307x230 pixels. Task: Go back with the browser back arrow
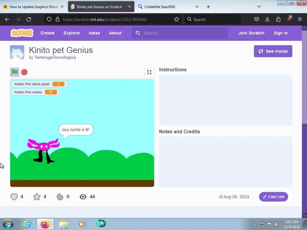[7, 19]
